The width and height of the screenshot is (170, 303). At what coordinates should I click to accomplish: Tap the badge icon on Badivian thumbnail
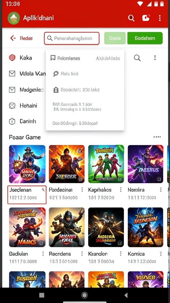(41, 243)
